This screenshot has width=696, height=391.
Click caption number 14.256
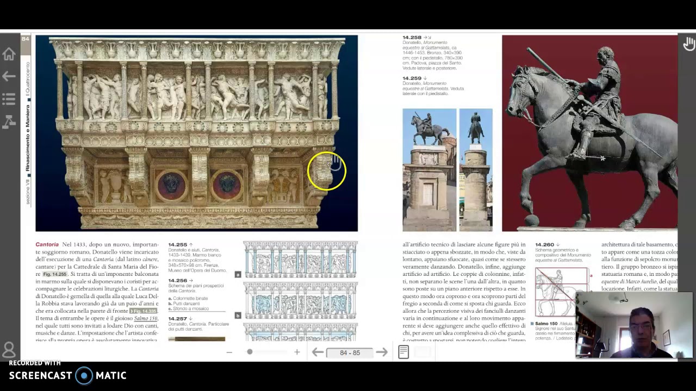(177, 281)
